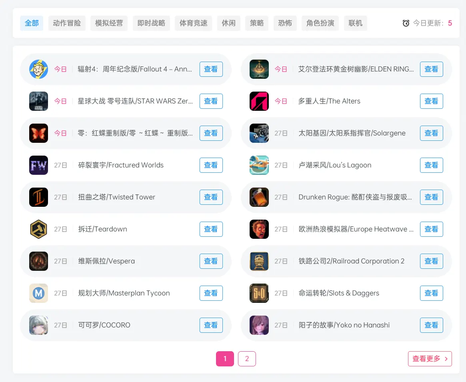View the Teardown entry button
Image resolution: width=466 pixels, height=382 pixels.
click(211, 229)
